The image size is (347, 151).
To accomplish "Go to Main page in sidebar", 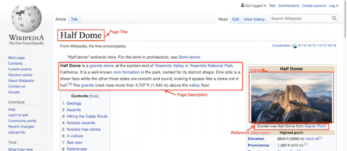I will pyautogui.click(x=16, y=58).
